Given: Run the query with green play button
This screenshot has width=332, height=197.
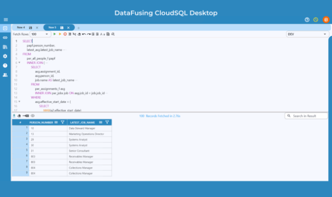Looking at the screenshot, I should point(55,34).
